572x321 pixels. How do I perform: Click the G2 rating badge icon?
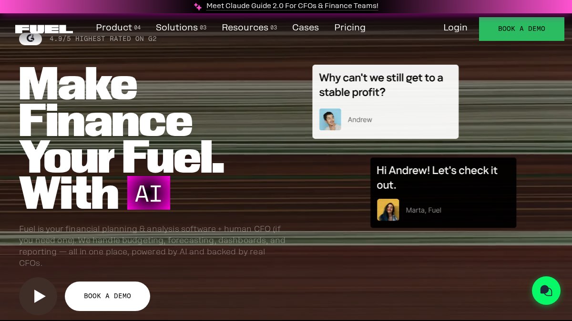click(31, 39)
